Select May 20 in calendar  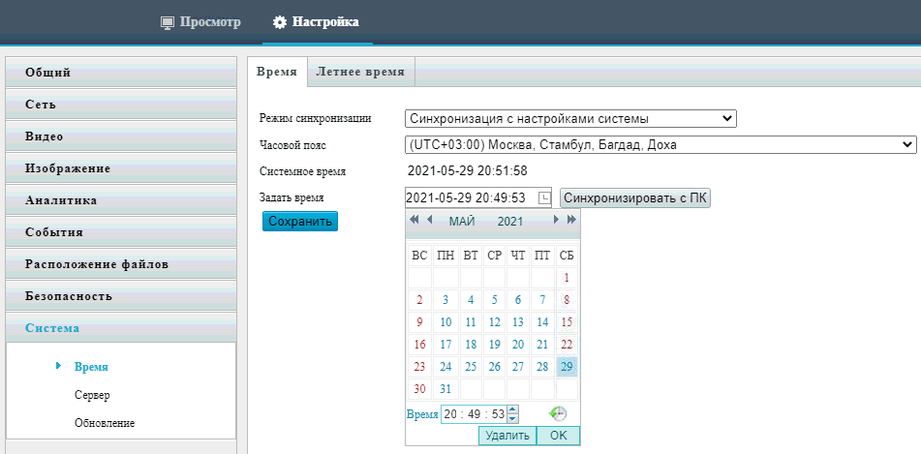[x=518, y=345]
